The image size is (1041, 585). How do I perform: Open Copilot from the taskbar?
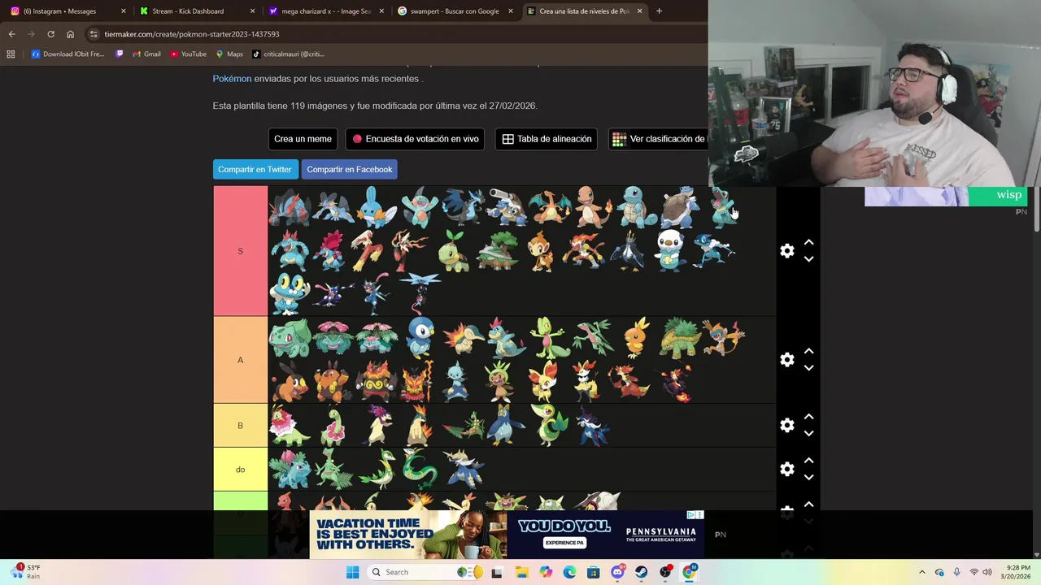[x=546, y=572]
